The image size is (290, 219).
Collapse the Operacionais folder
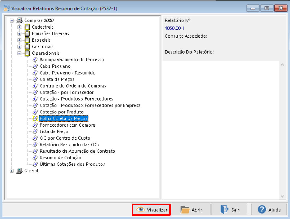tap(19, 53)
